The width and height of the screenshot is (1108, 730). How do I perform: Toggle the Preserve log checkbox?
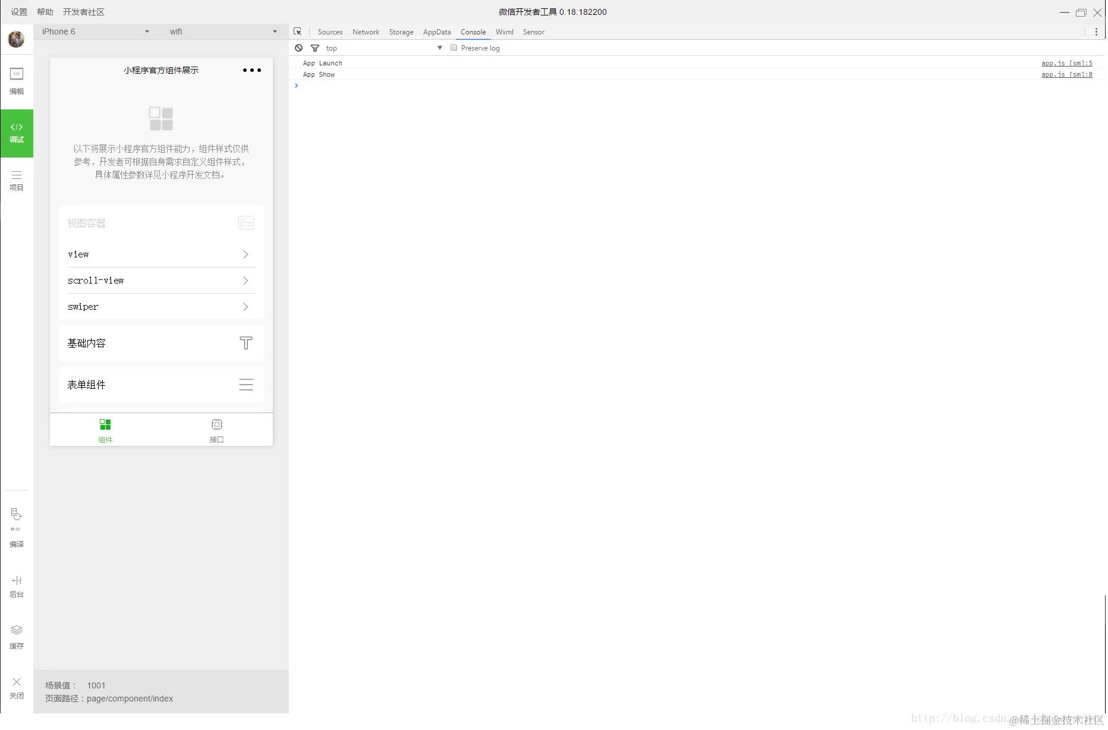click(454, 48)
